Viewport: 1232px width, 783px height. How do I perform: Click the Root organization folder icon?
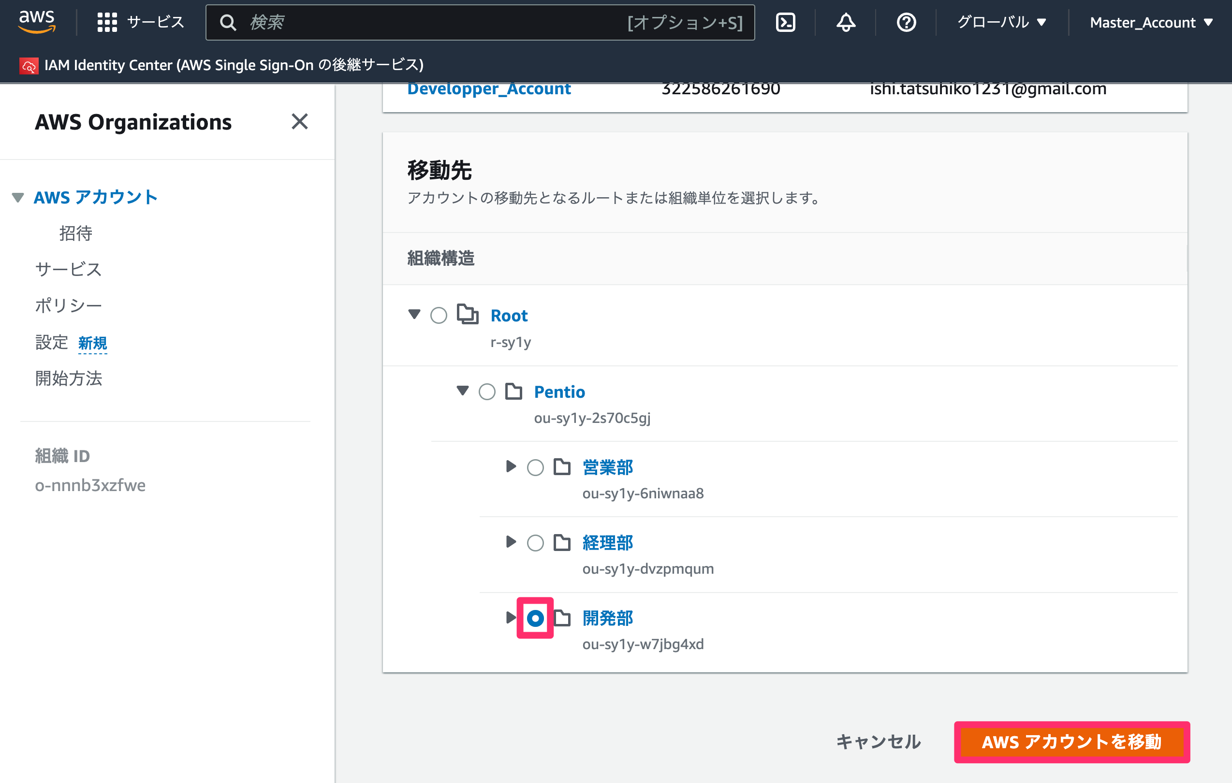click(x=467, y=314)
